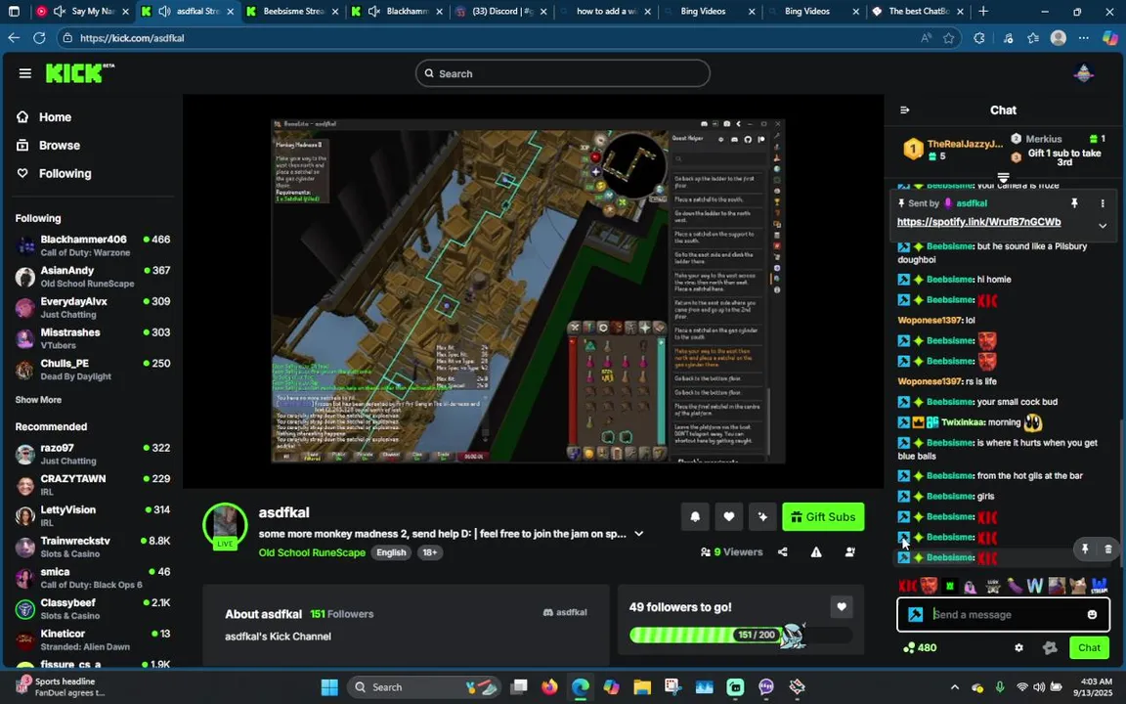1126x704 pixels.
Task: Open the Spotify link in pinned message
Action: tap(978, 222)
